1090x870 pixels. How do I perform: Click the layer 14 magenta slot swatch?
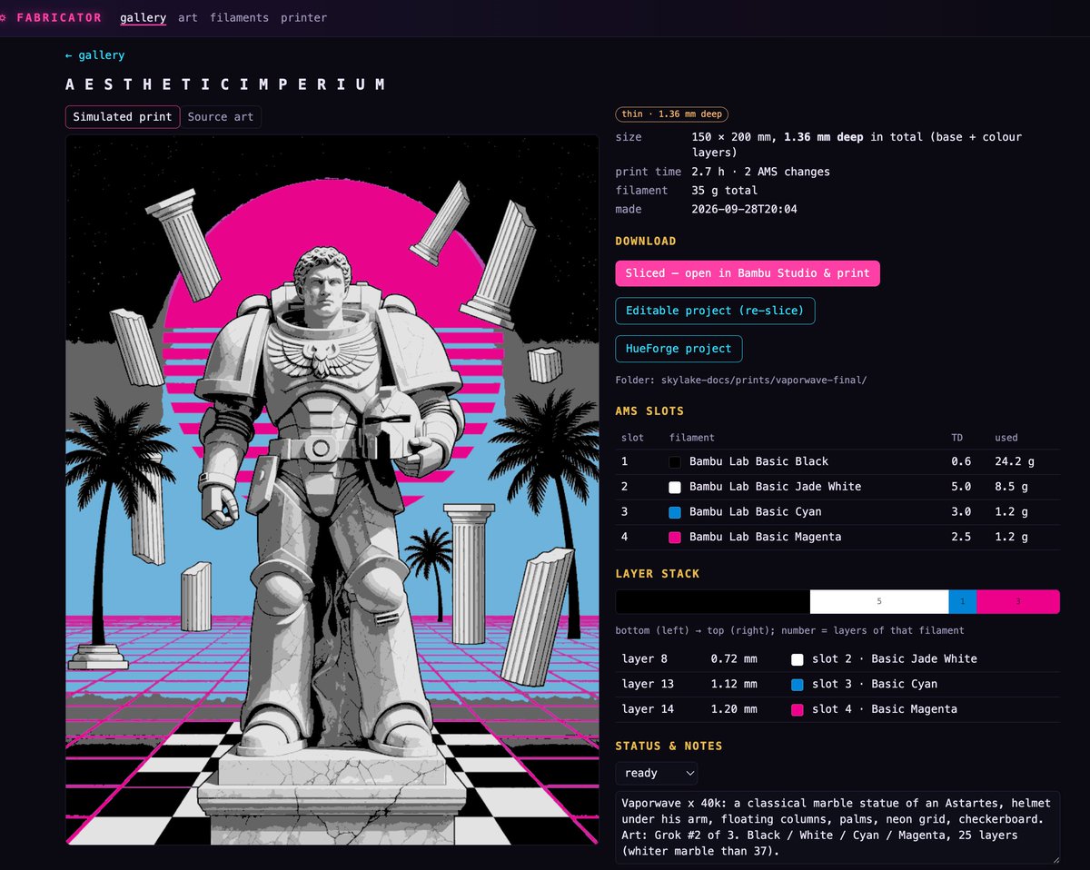[x=798, y=709]
